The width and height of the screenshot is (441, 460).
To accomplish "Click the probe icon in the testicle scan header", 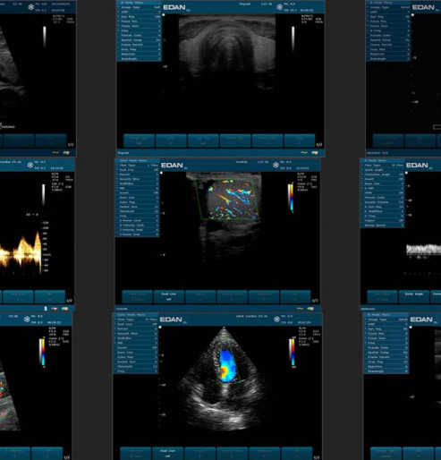I will [276, 165].
